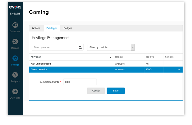Click the Evoq Engage logo
This screenshot has width=192, height=125.
point(15,10)
